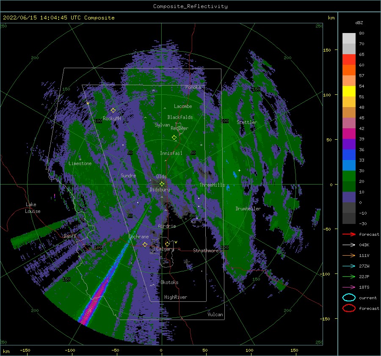Screen dimensions: 381x356
Task: Click the yellow diamond marker near RockyMH
Action: click(x=113, y=110)
